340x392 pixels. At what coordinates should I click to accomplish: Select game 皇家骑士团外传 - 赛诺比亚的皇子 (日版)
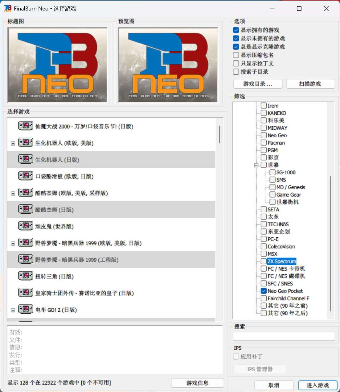tap(111, 293)
